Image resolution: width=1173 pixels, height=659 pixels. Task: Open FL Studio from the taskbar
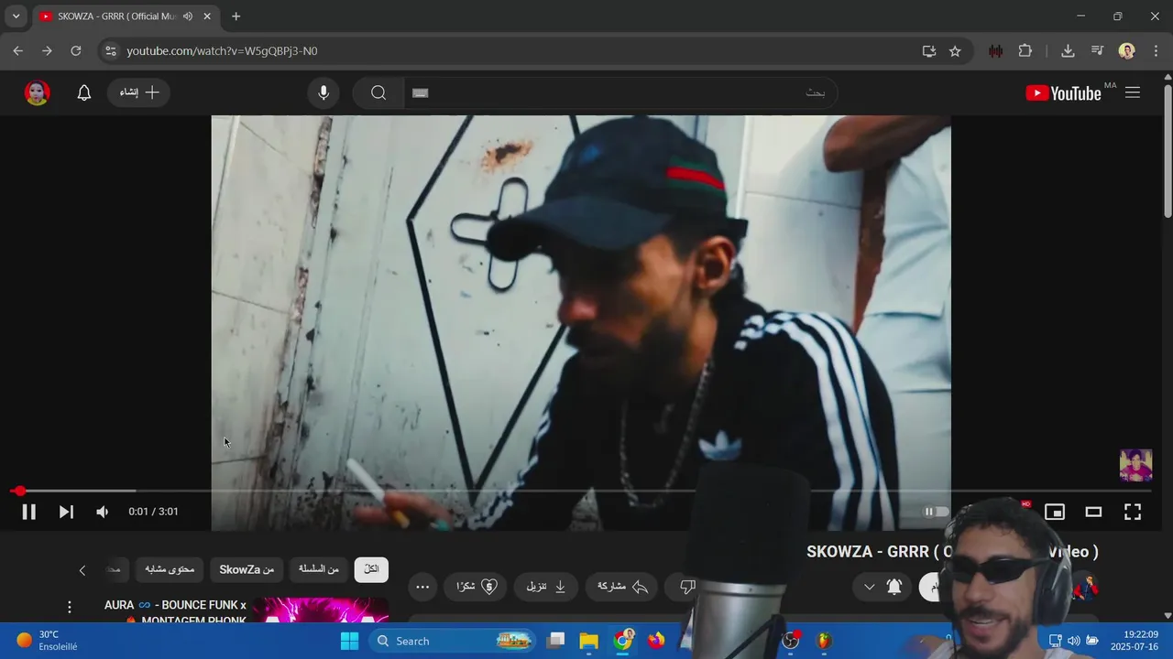(824, 641)
